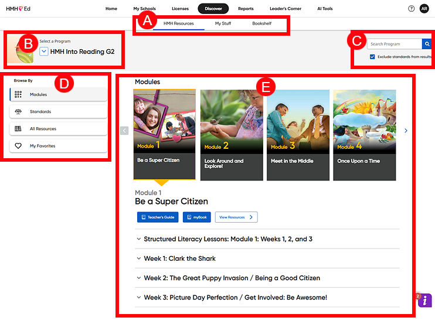The height and width of the screenshot is (324, 435).
Task: Click the Search Program input field
Action: (x=395, y=44)
